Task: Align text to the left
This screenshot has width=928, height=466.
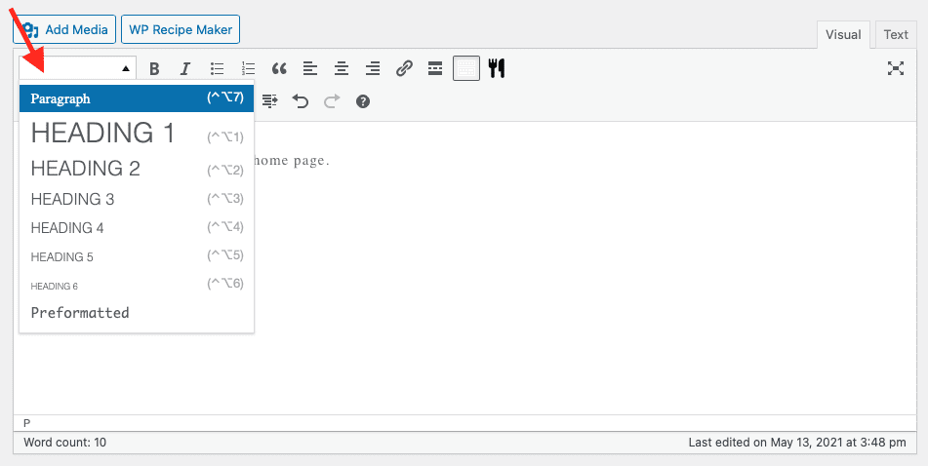Action: pyautogui.click(x=310, y=68)
